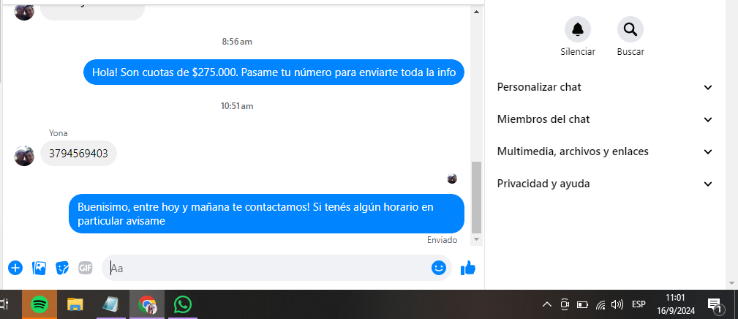Expand Multimedia, archivos y enlaces section
Viewport: 738px width, 319px height.
click(x=605, y=151)
